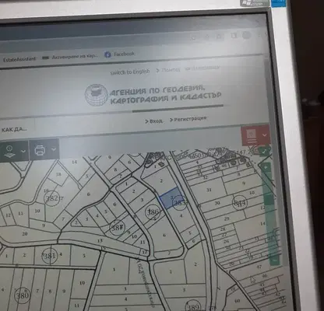
Task: Open the Активиране на кар... bookmark
Action: 70,57
